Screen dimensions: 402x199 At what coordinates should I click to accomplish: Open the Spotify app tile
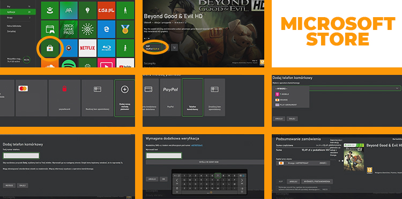pyautogui.click(x=69, y=63)
